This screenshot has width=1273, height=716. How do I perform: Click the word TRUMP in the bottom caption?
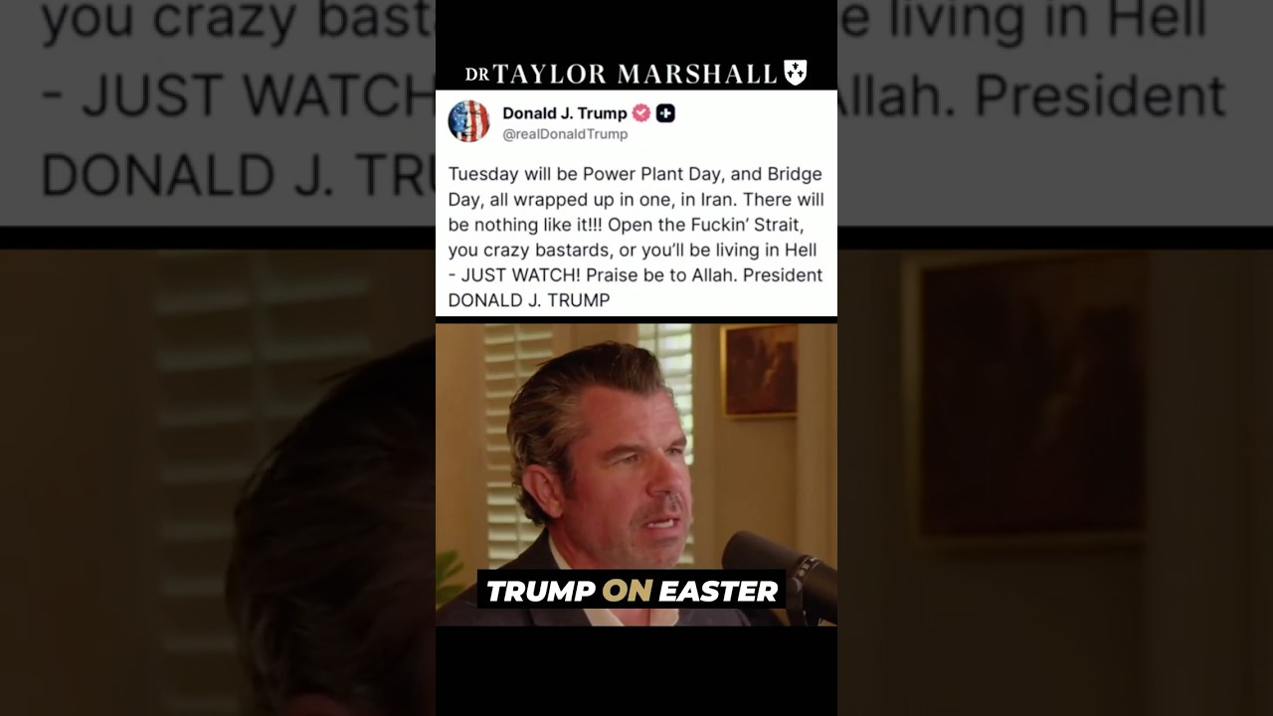coord(540,591)
